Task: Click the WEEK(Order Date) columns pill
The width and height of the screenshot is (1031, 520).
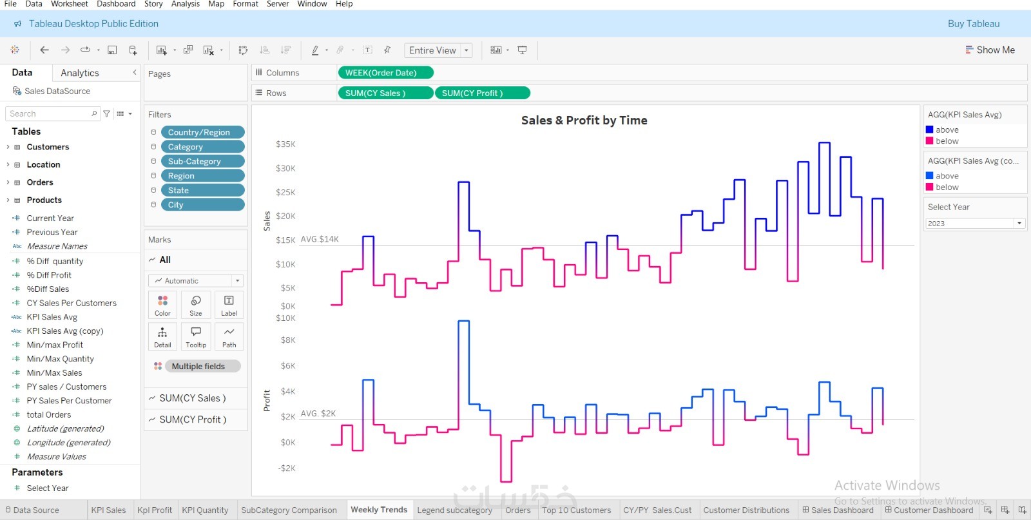Action: point(385,73)
